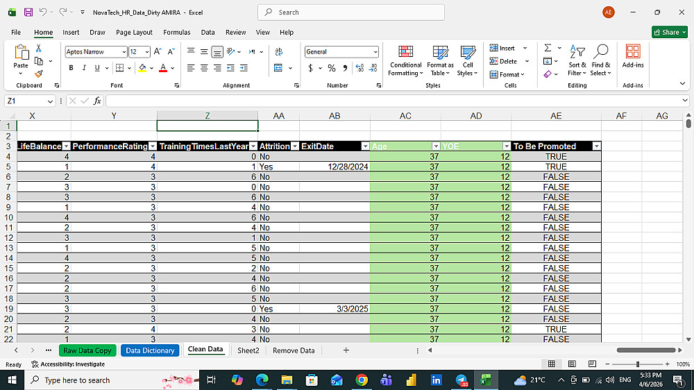The image size is (694, 390).
Task: Click Accessibility: Investigate in status bar
Action: pyautogui.click(x=68, y=364)
